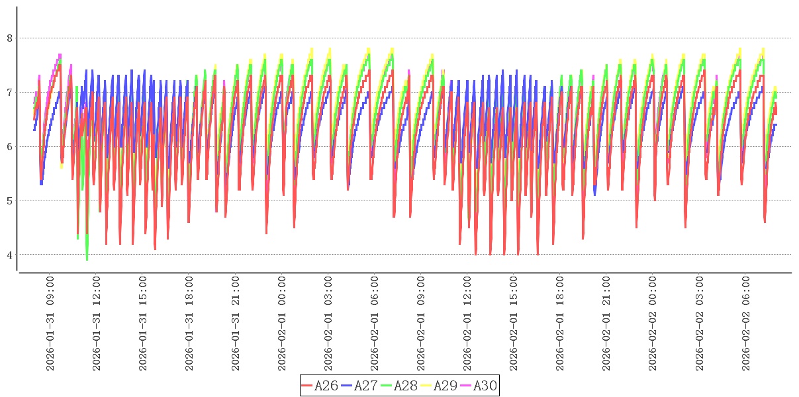The height and width of the screenshot is (397, 799).
Task: Hide the A28 series via legend label
Action: coord(405,386)
